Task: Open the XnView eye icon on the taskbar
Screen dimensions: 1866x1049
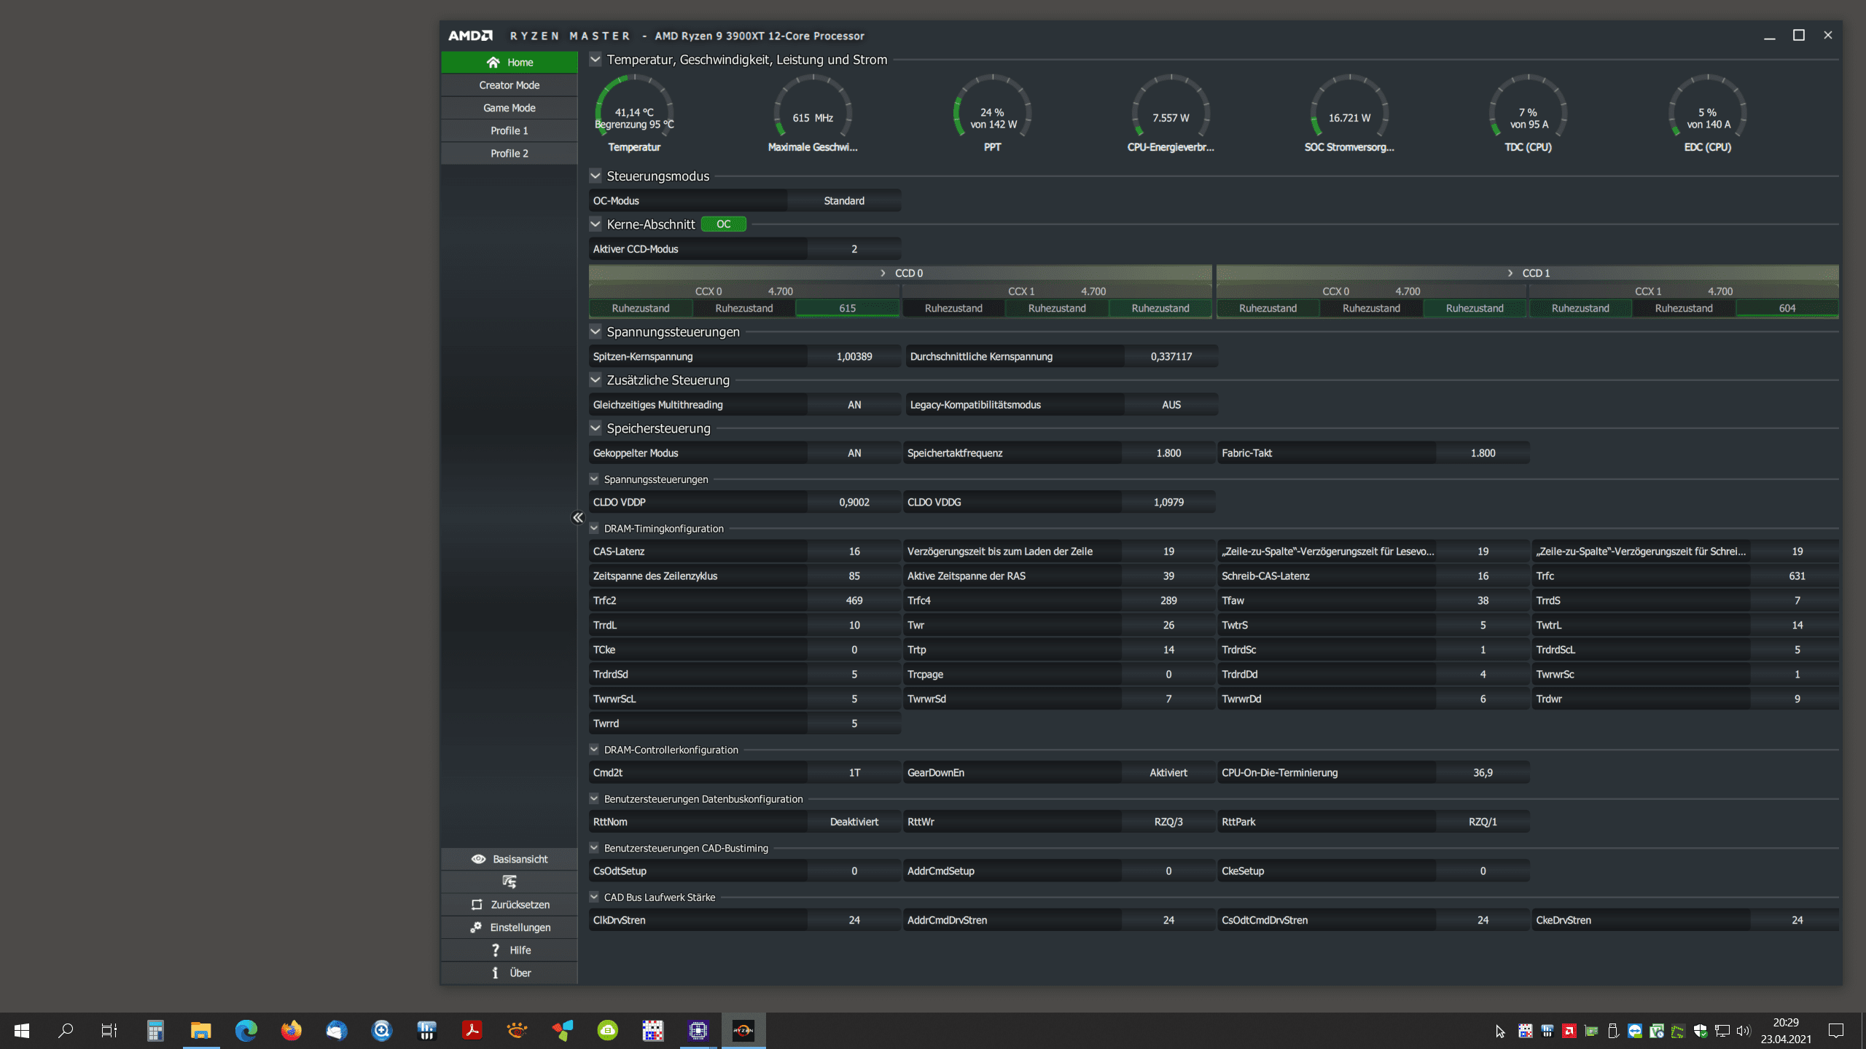Action: [518, 1030]
